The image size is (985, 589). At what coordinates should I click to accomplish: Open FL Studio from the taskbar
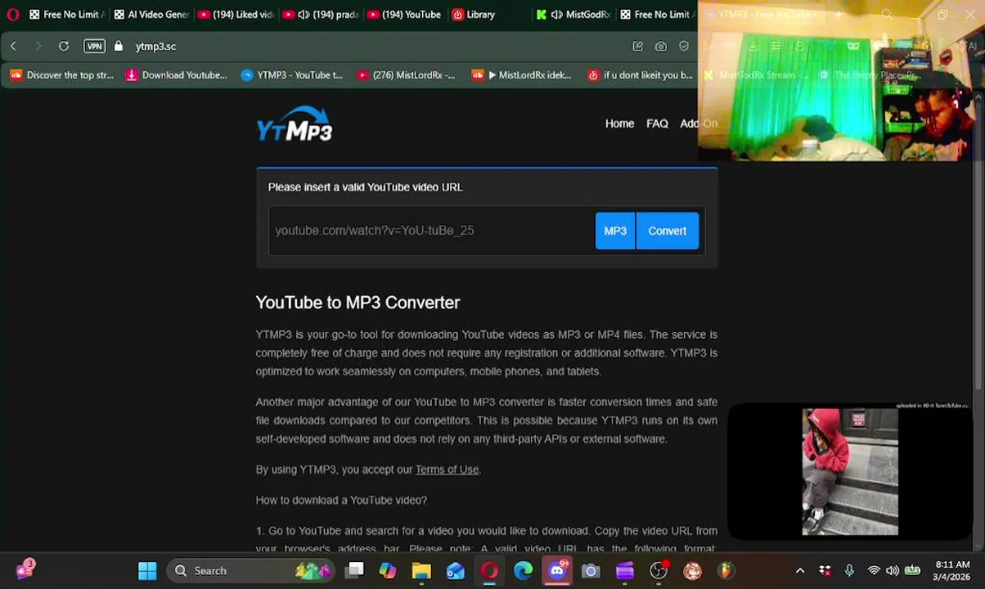click(x=726, y=571)
